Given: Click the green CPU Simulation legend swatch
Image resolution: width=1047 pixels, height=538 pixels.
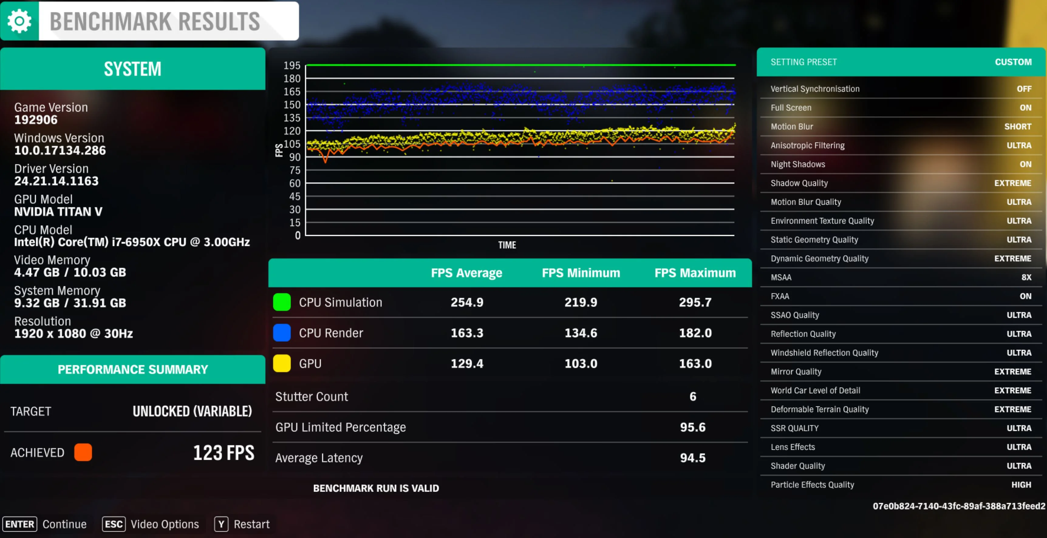Looking at the screenshot, I should 282,302.
